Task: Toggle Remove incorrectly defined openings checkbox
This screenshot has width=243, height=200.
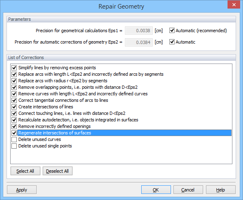Action: 14,126
